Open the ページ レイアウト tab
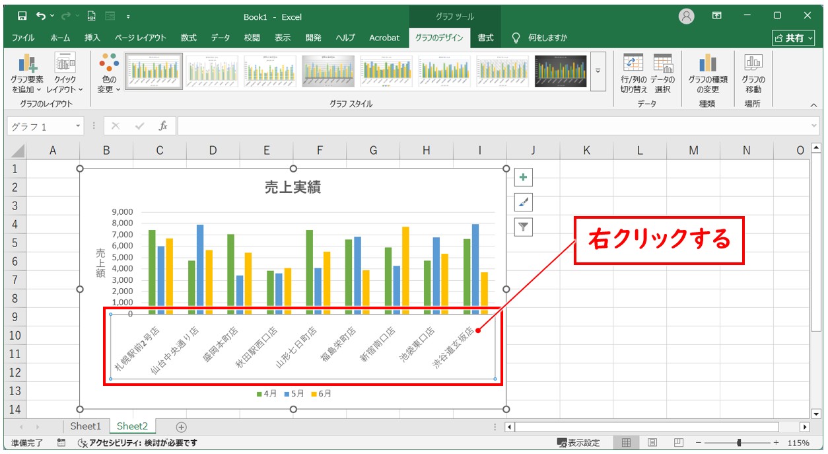 [141, 38]
